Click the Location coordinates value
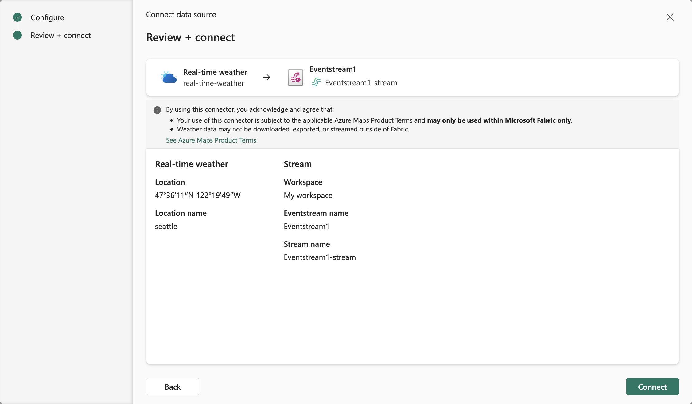Viewport: 692px width, 404px height. click(x=198, y=195)
